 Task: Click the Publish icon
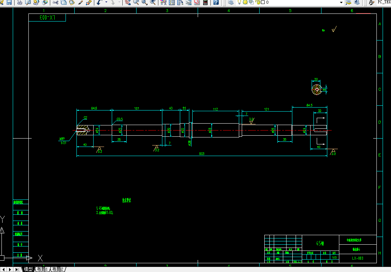pos(36,2)
